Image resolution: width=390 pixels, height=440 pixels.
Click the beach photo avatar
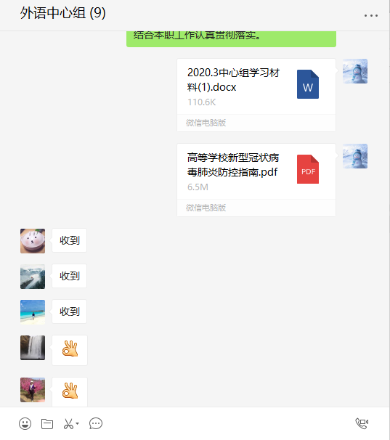33,312
